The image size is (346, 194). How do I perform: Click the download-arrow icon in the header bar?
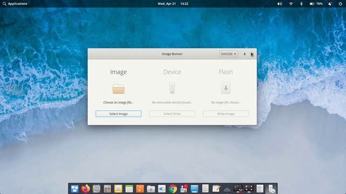(244, 54)
